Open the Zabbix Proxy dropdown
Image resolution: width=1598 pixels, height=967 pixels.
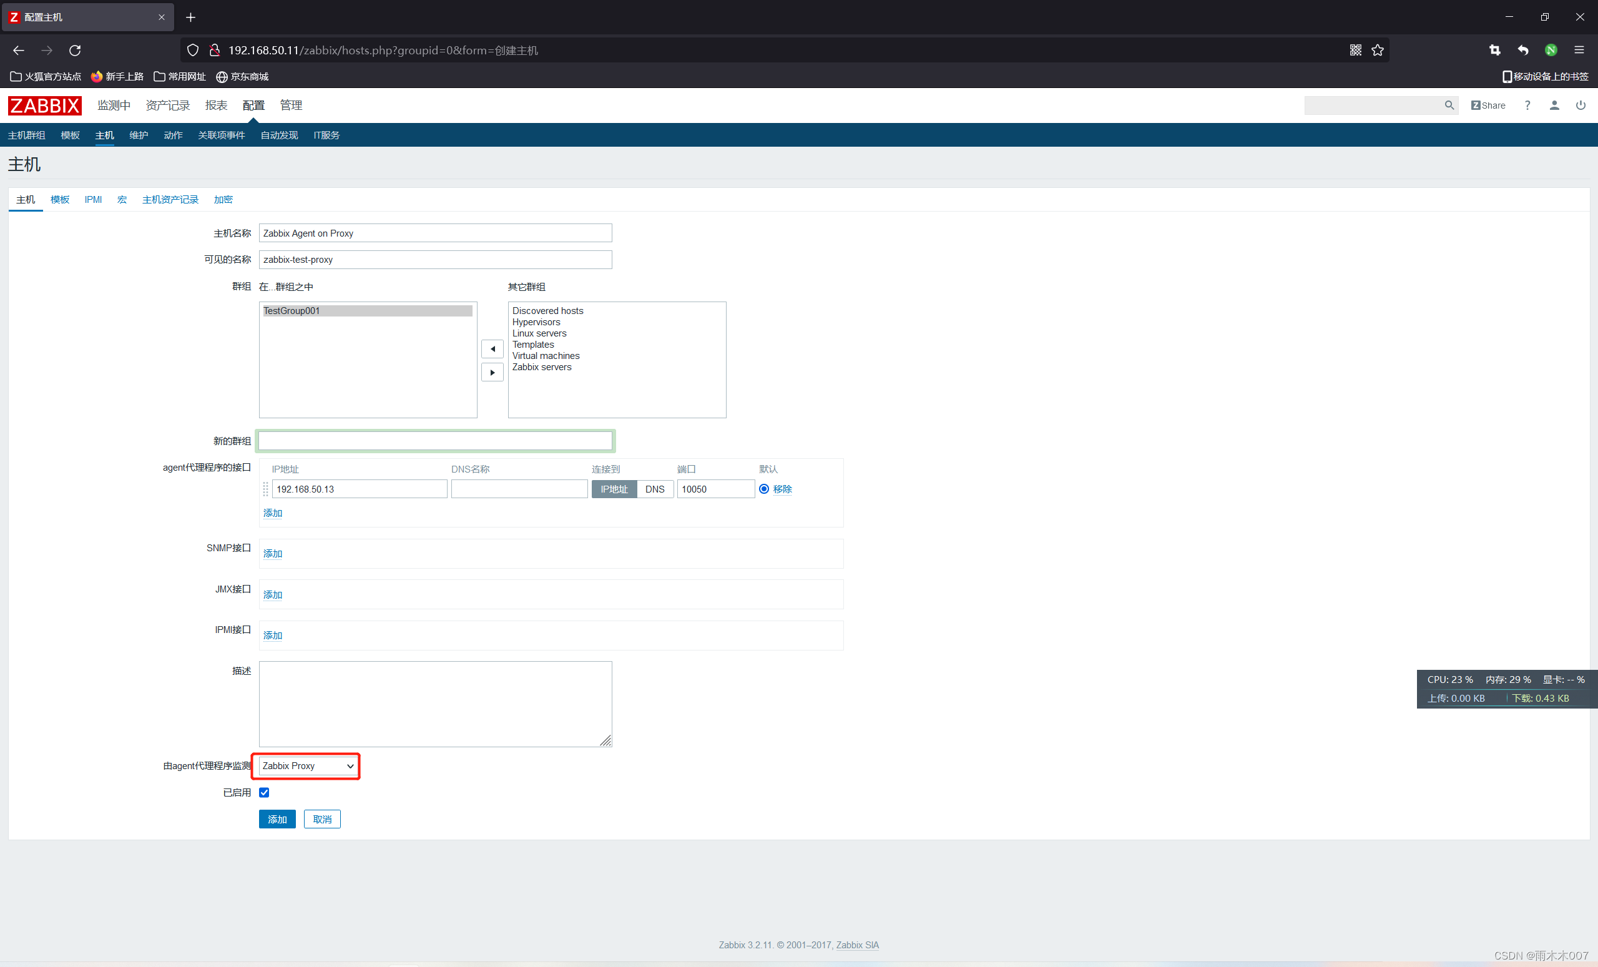[x=308, y=766]
